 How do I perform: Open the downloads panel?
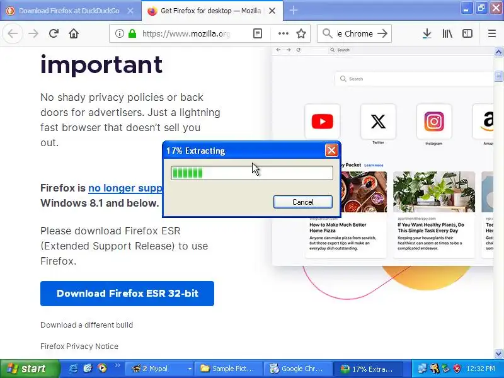[x=427, y=33]
